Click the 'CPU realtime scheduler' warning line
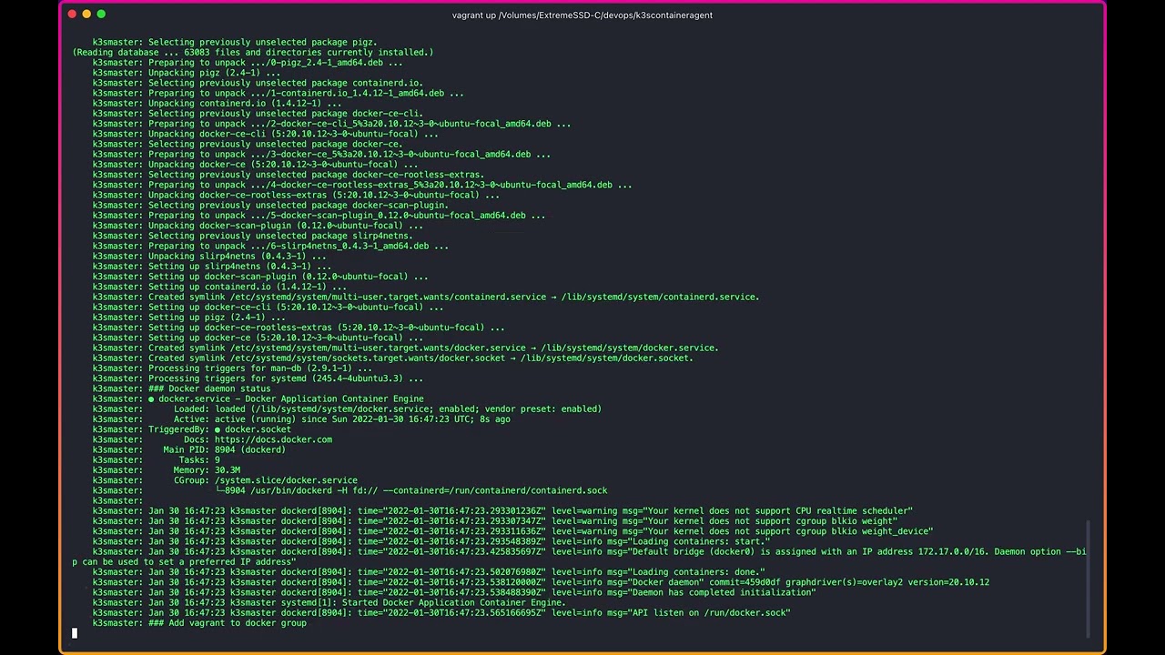The width and height of the screenshot is (1165, 655). pyautogui.click(x=502, y=511)
